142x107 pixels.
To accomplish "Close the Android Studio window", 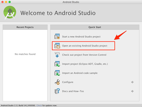I will 3,2.
